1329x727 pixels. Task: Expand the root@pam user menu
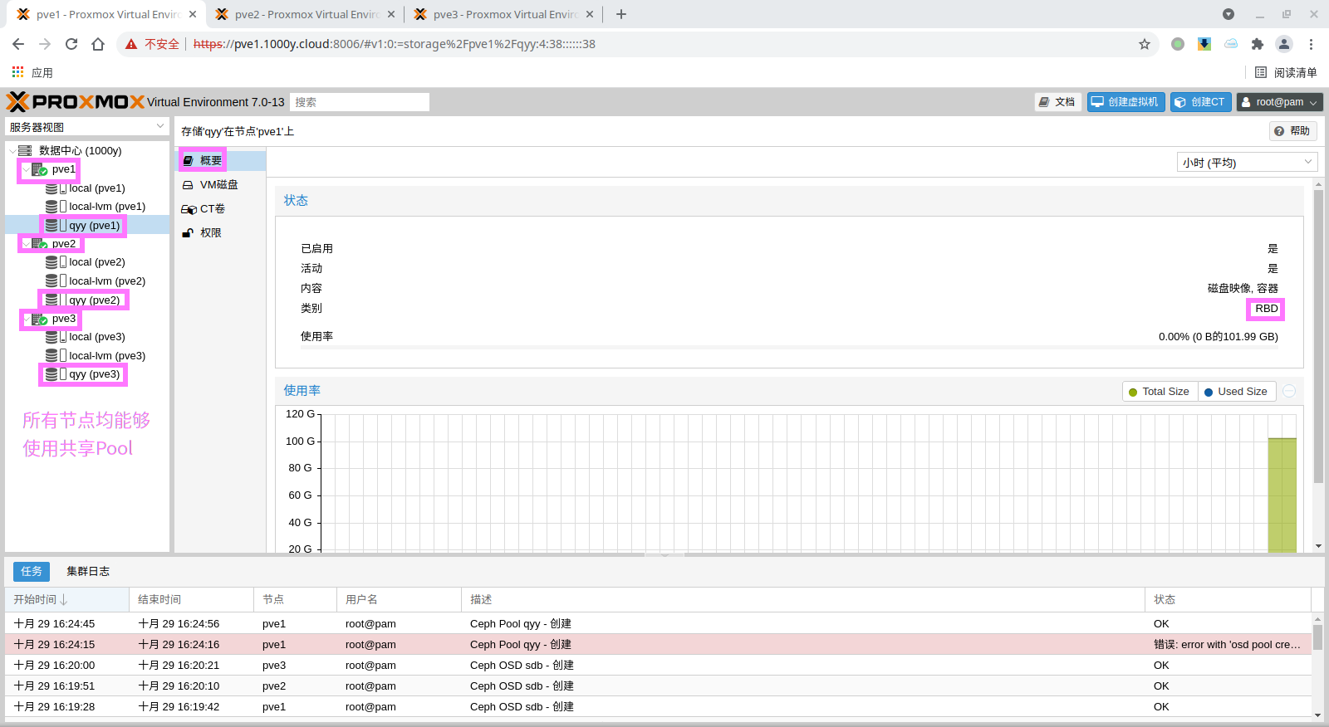pyautogui.click(x=1279, y=102)
